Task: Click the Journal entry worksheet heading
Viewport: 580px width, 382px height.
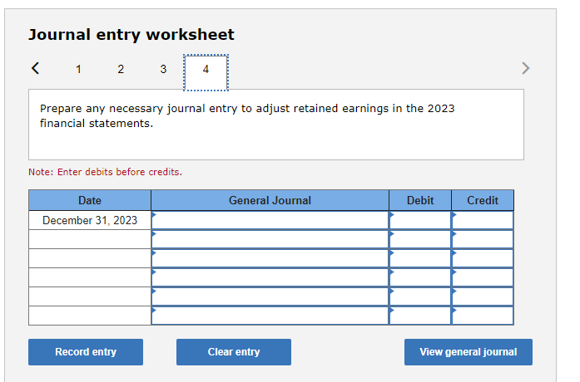Action: click(131, 35)
